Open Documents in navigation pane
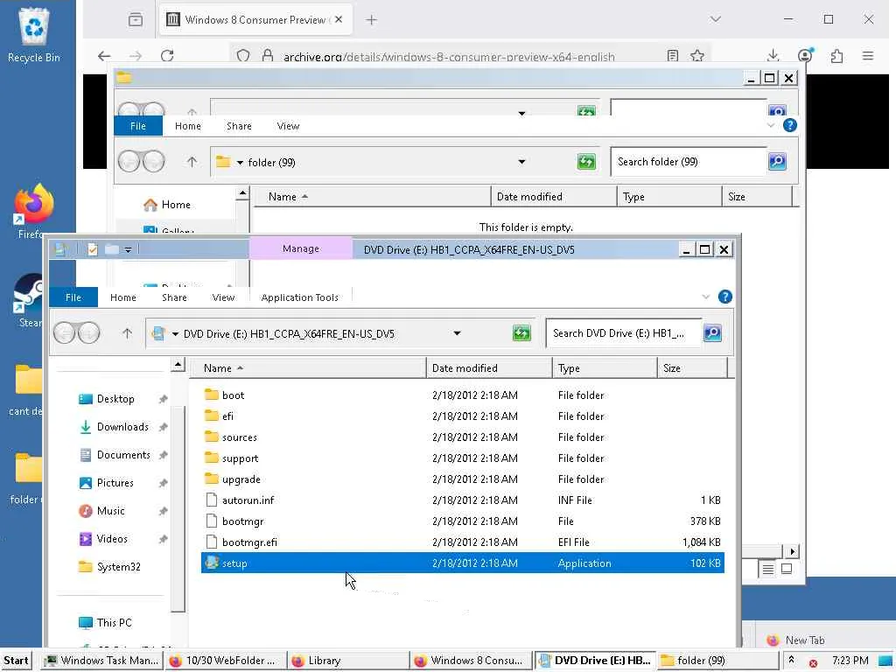Viewport: 896px width, 672px height. [x=123, y=455]
